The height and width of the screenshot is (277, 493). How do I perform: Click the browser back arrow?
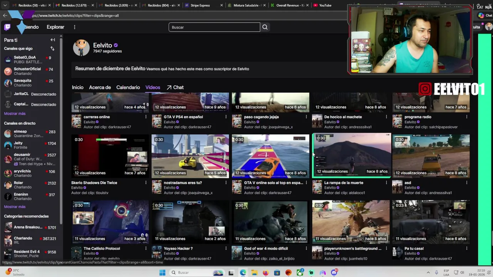pos(5,15)
